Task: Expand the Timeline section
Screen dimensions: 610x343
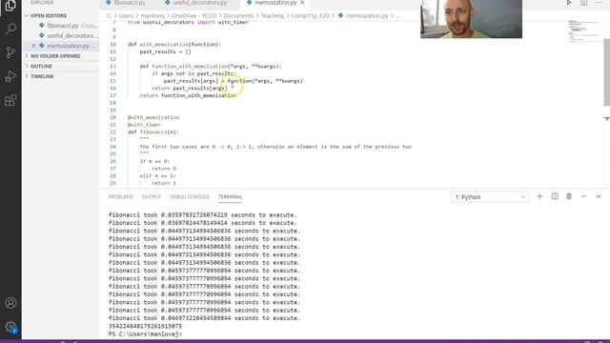Action: [x=60, y=76]
